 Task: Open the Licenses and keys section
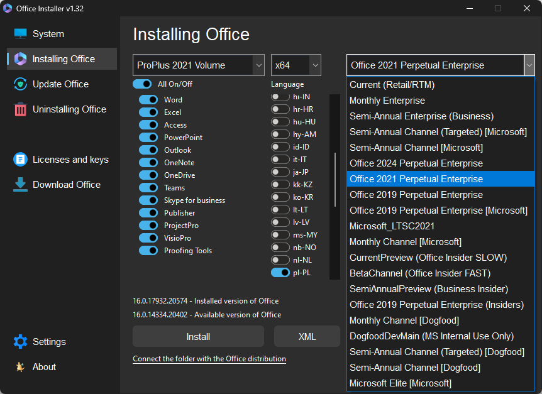62,159
